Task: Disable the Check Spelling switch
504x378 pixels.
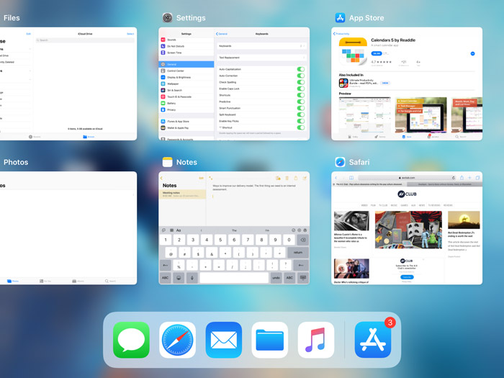Action: 300,82
